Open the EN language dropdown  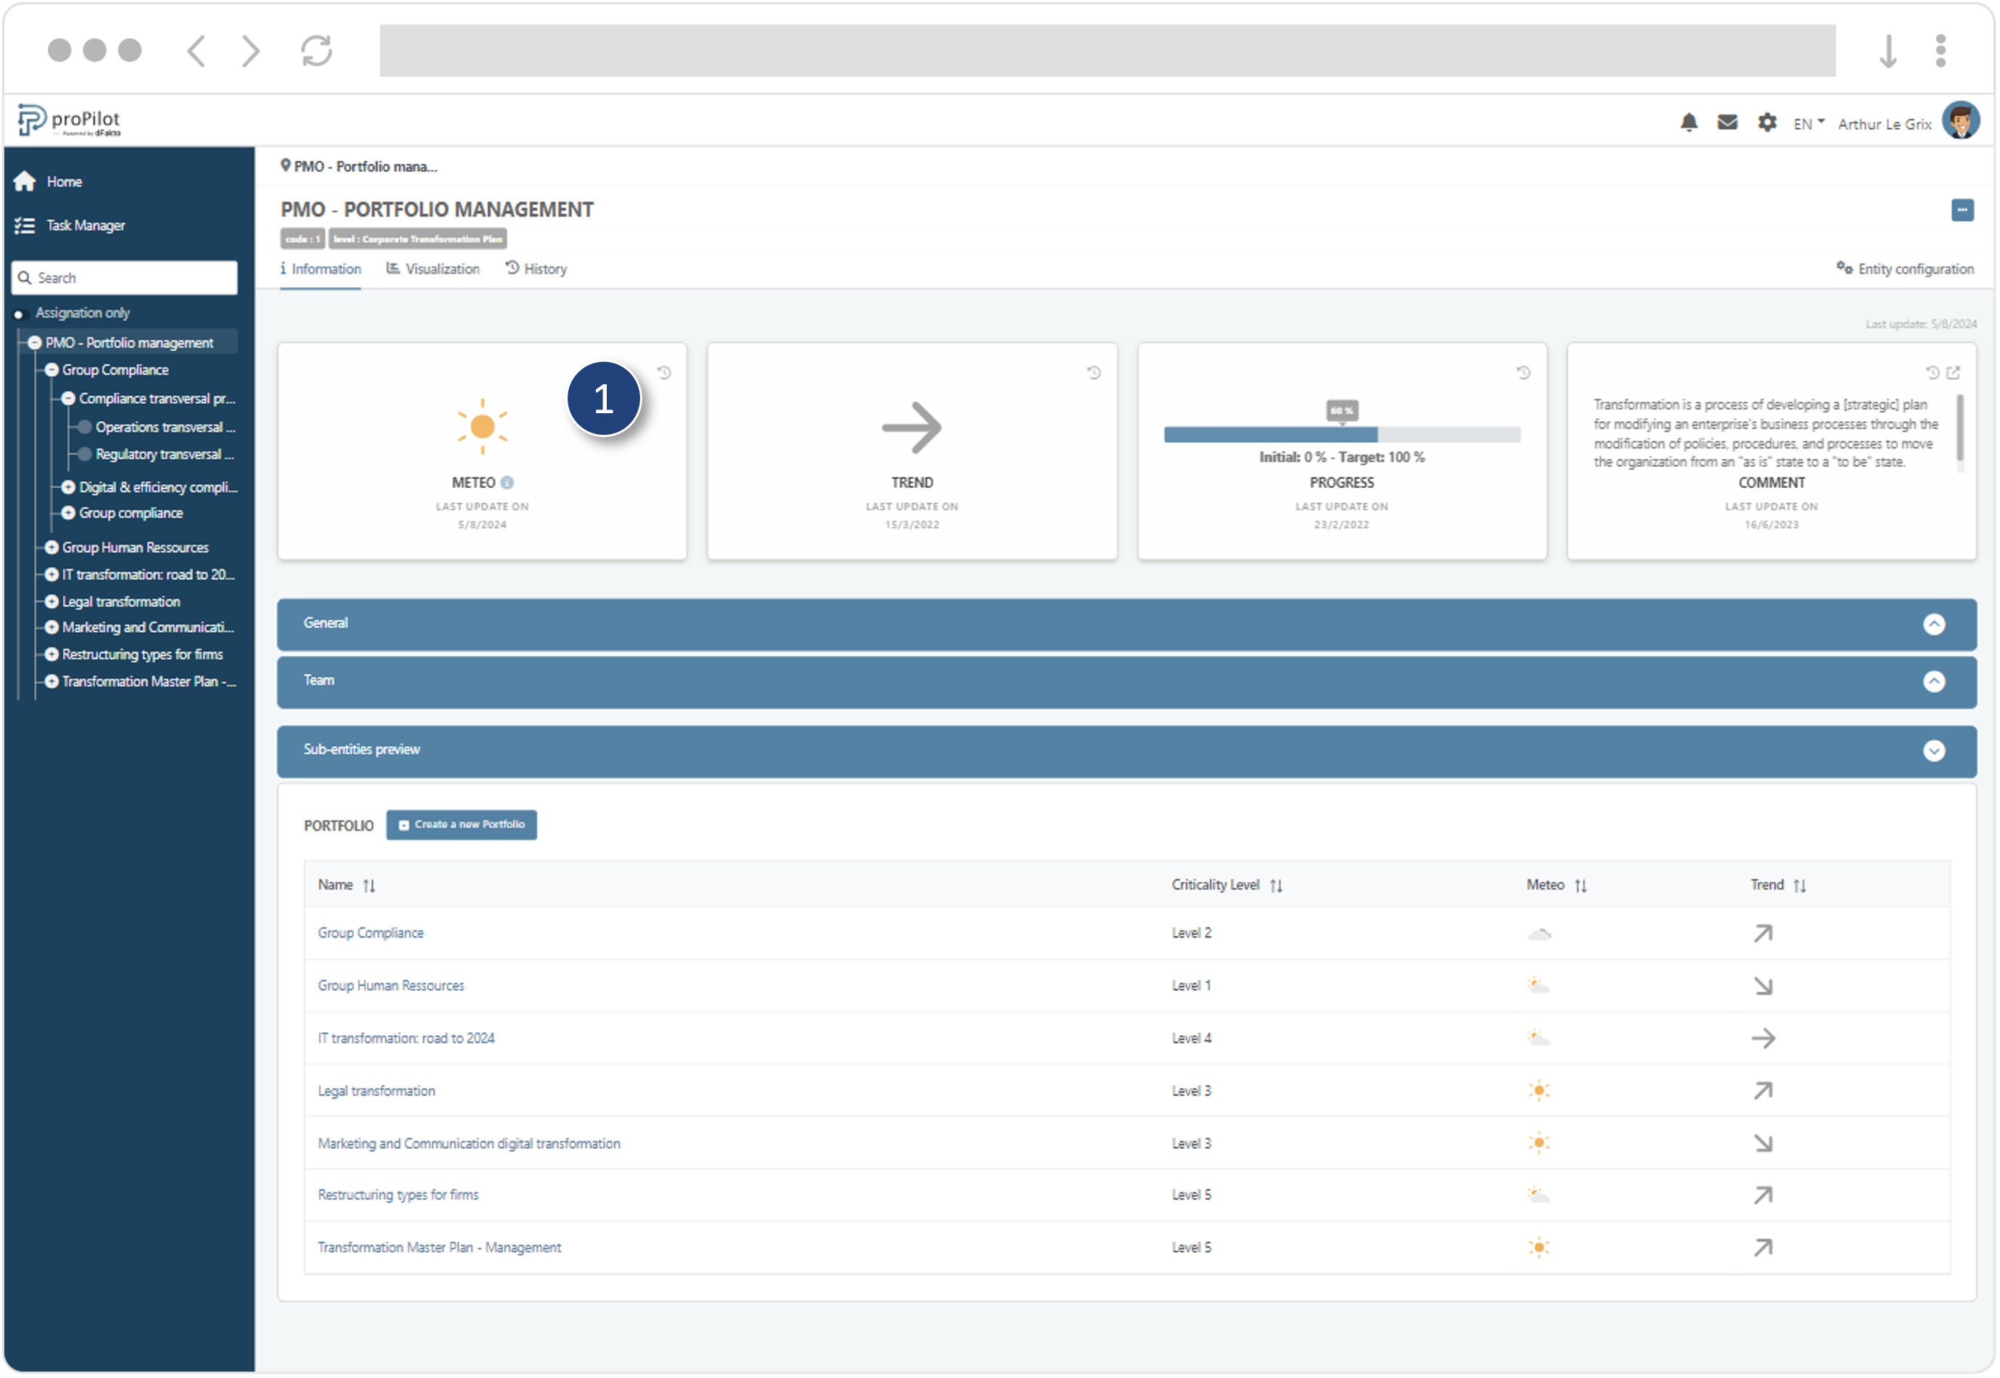click(1809, 123)
